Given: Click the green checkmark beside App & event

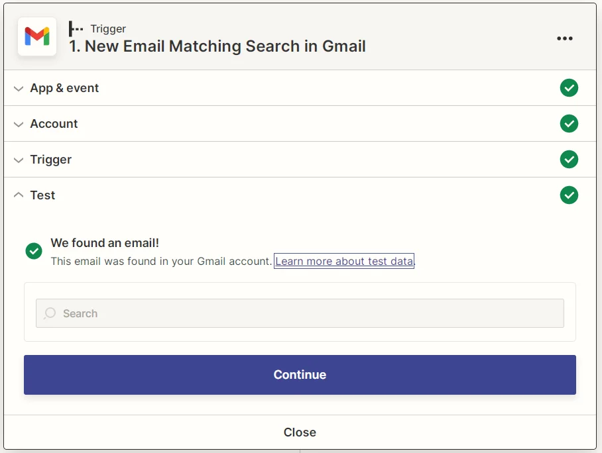Looking at the screenshot, I should click(x=569, y=87).
